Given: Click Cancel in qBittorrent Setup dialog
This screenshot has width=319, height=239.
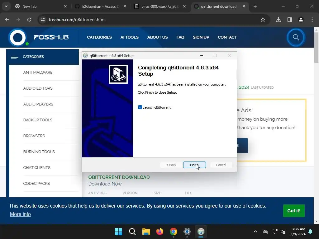Looking at the screenshot, I should (x=221, y=165).
